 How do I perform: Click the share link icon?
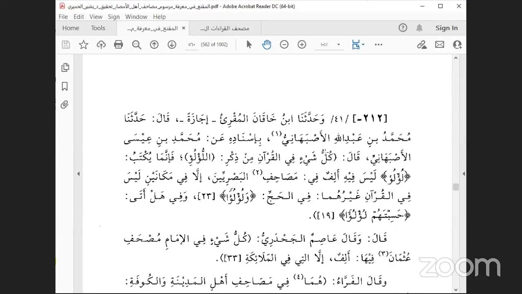pyautogui.click(x=422, y=45)
